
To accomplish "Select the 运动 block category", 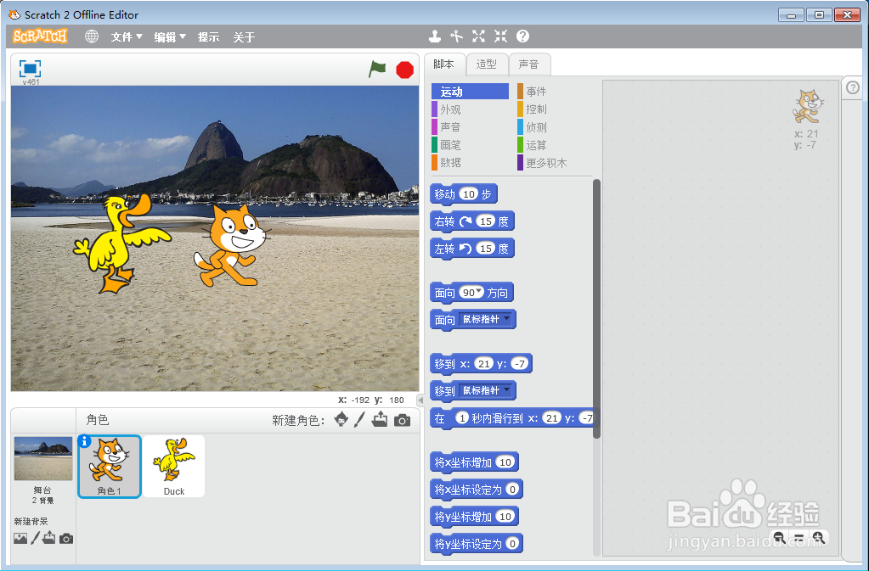I will pyautogui.click(x=470, y=92).
